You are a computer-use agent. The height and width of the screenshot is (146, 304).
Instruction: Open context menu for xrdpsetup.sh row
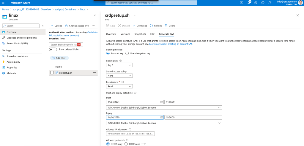point(94,73)
